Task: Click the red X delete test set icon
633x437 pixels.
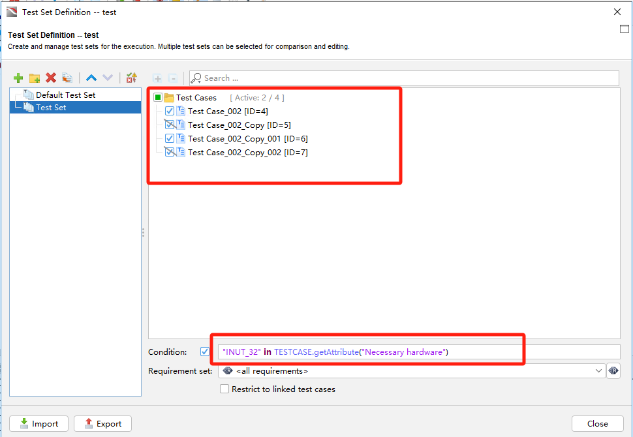Action: [x=51, y=78]
